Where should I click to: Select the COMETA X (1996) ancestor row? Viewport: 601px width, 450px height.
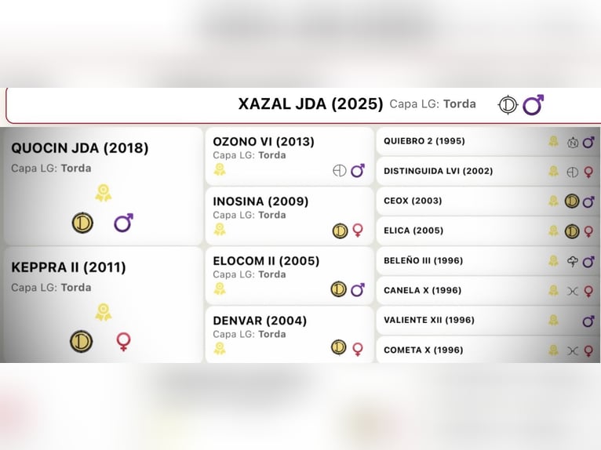click(424, 350)
